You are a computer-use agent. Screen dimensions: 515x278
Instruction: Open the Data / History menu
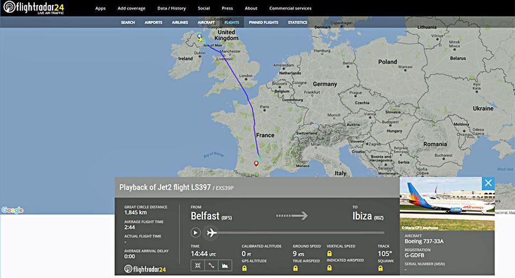click(x=172, y=9)
